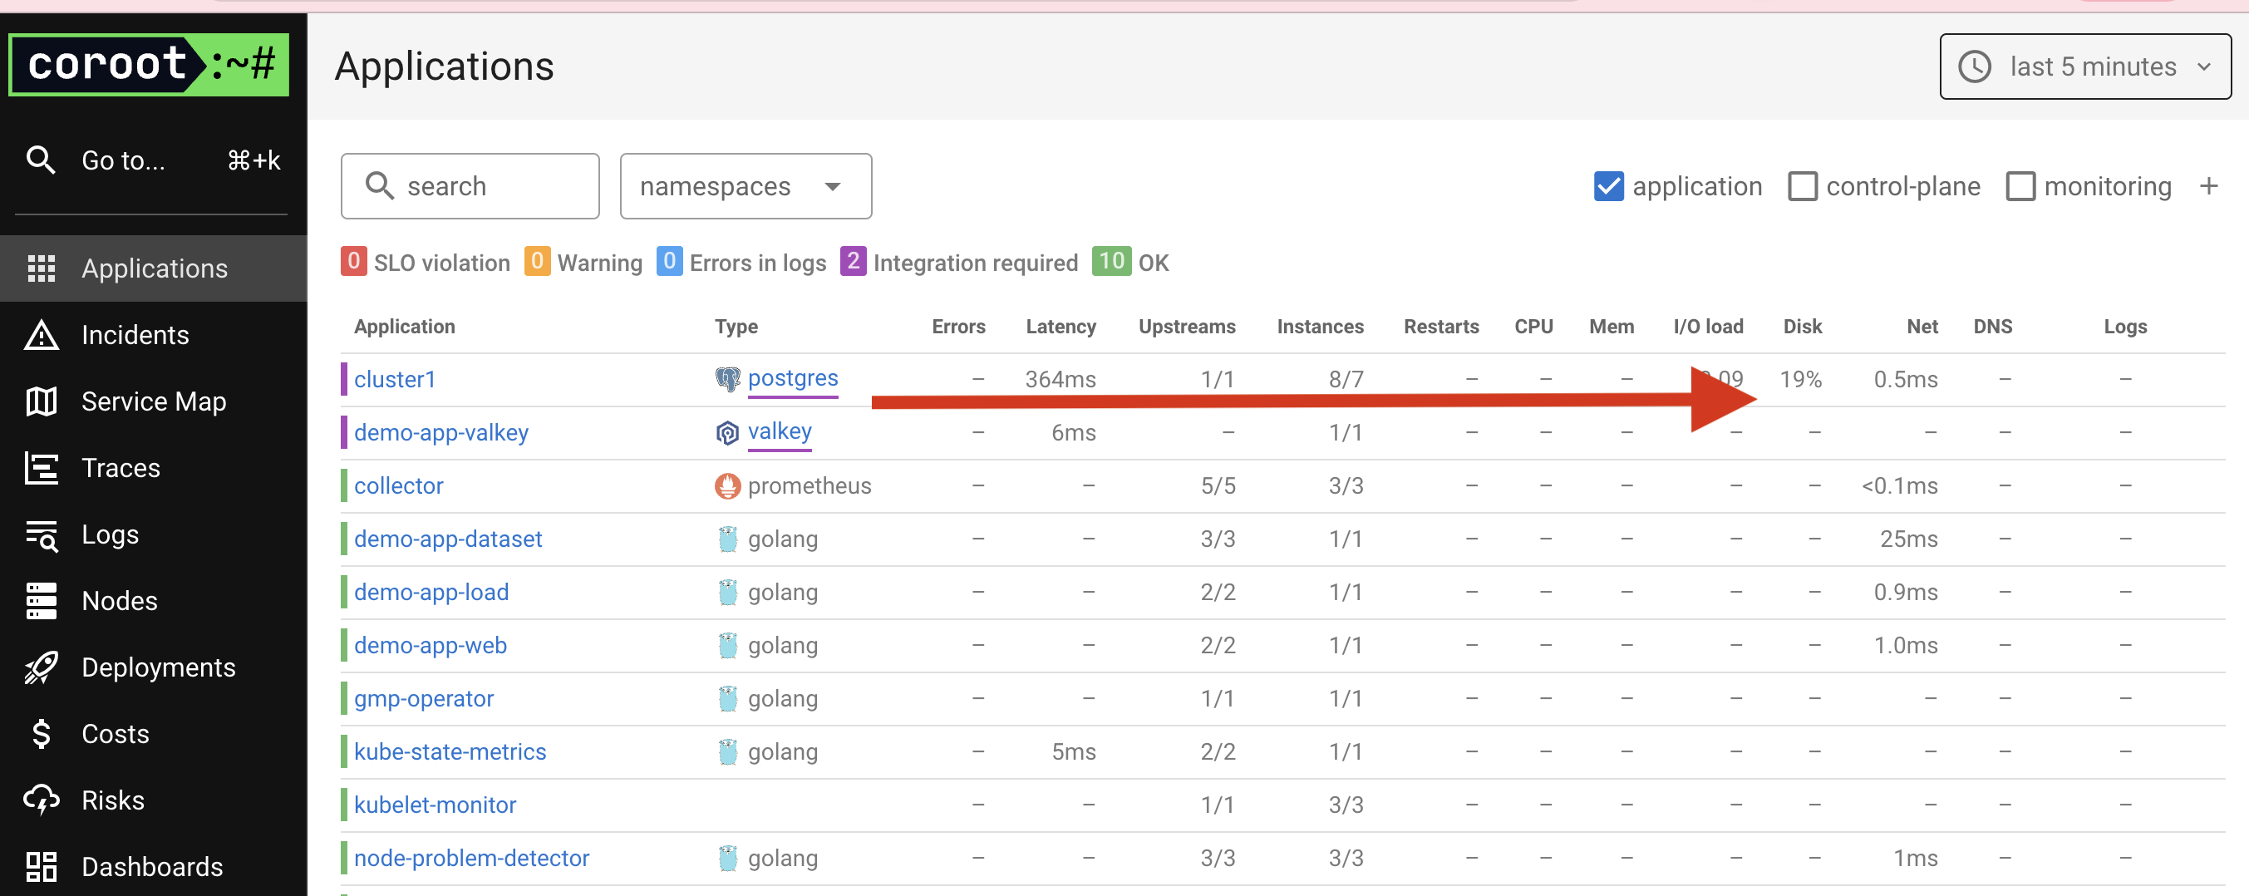Click the Applications grid icon
This screenshot has height=896, width=2249.
pos(41,268)
